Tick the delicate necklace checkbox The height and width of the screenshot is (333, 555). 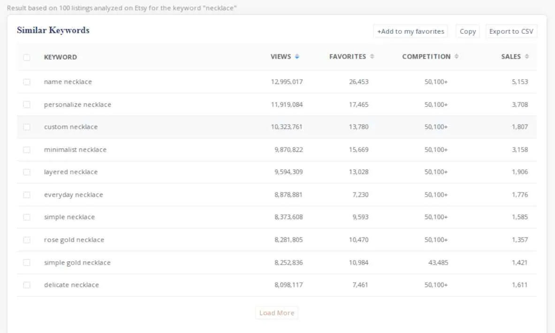point(27,285)
